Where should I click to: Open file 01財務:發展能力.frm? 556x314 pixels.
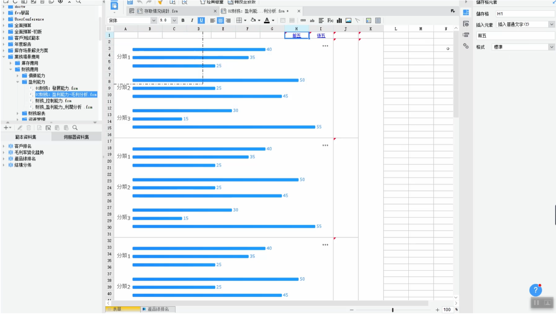pos(57,88)
